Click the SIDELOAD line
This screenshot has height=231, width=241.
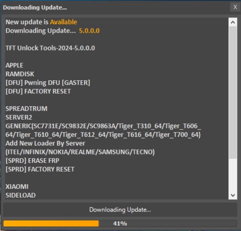pyautogui.click(x=20, y=195)
